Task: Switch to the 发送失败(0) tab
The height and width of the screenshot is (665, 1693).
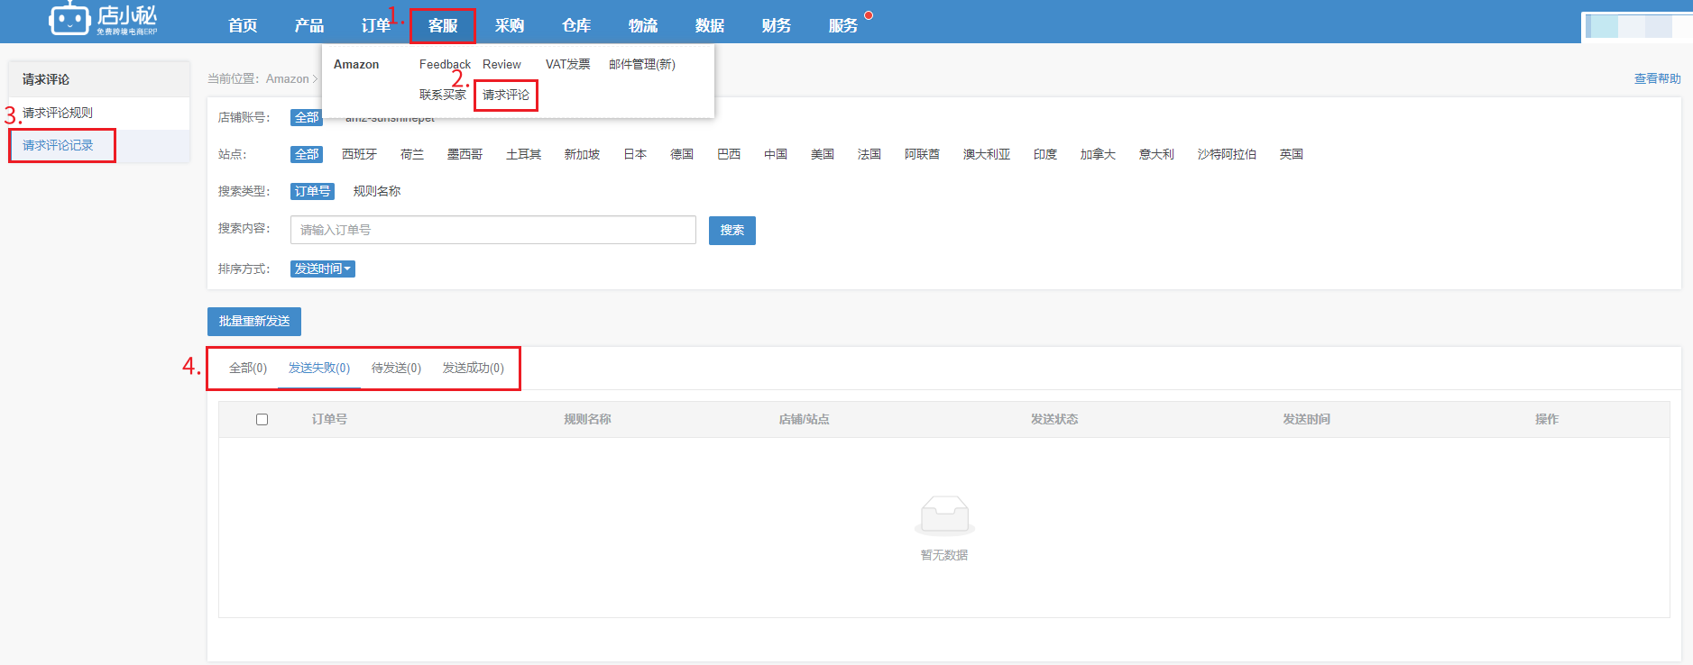Action: tap(319, 368)
